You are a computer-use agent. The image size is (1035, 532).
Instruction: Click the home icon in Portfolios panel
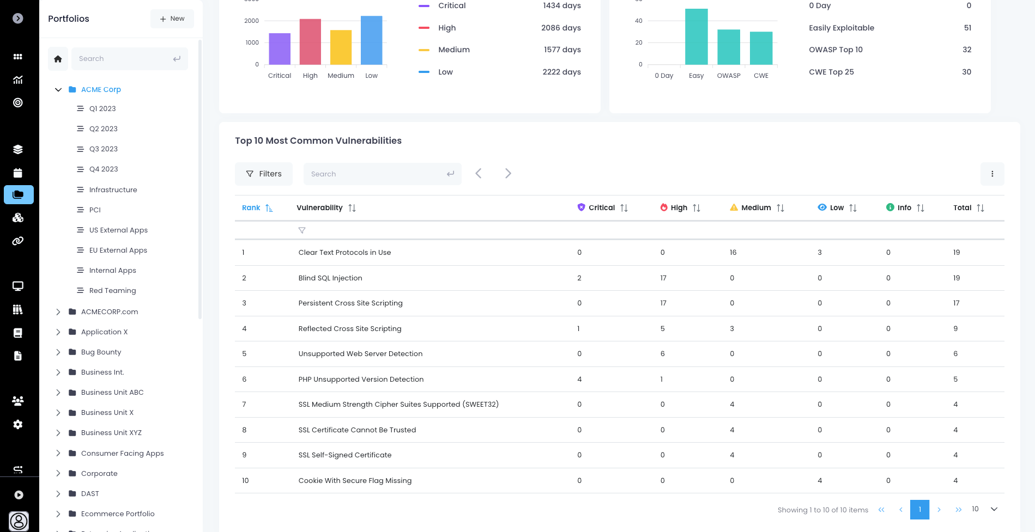point(58,59)
